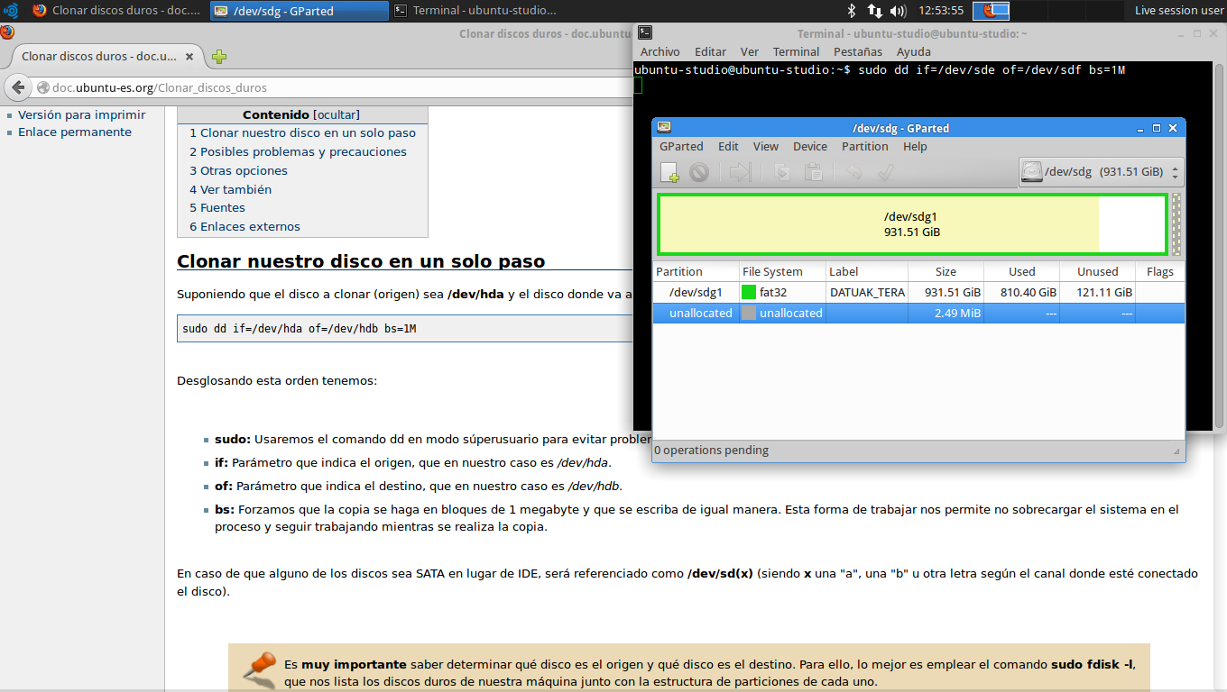Go to 'Ver también' contents link
The width and height of the screenshot is (1227, 692).
[230, 189]
